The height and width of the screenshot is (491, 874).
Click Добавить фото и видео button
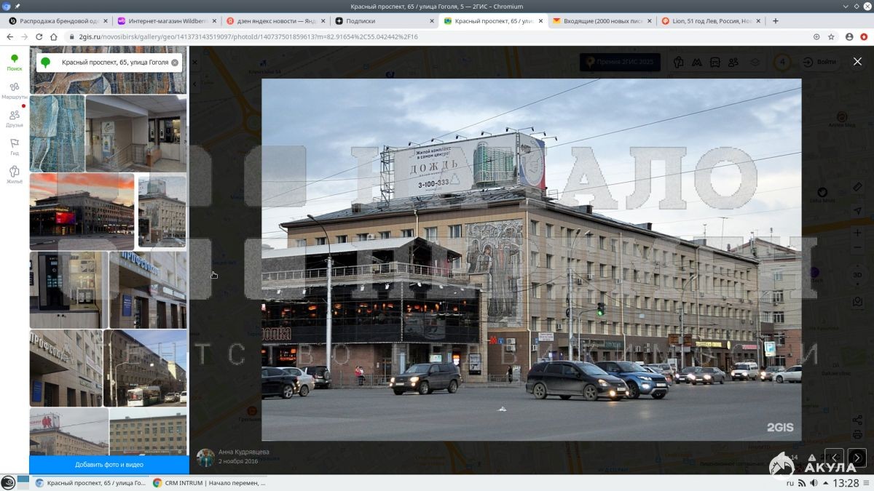coord(109,464)
